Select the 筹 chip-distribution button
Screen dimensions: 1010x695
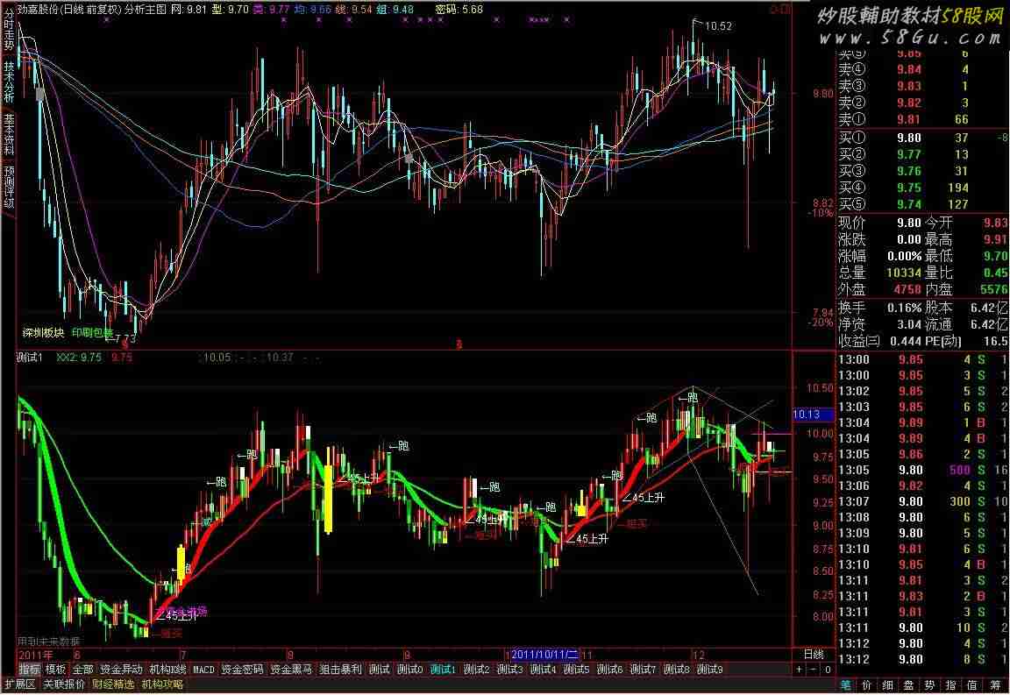[x=994, y=684]
